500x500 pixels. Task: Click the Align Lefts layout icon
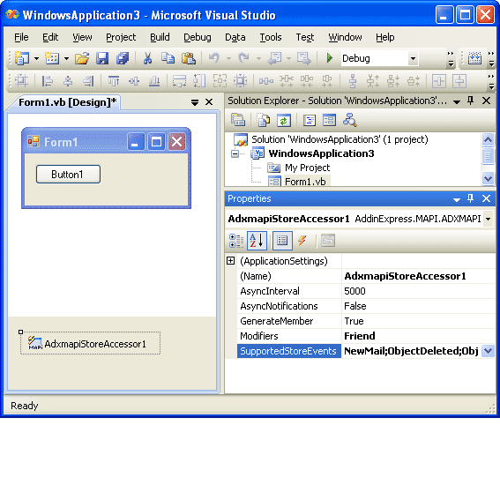(48, 81)
